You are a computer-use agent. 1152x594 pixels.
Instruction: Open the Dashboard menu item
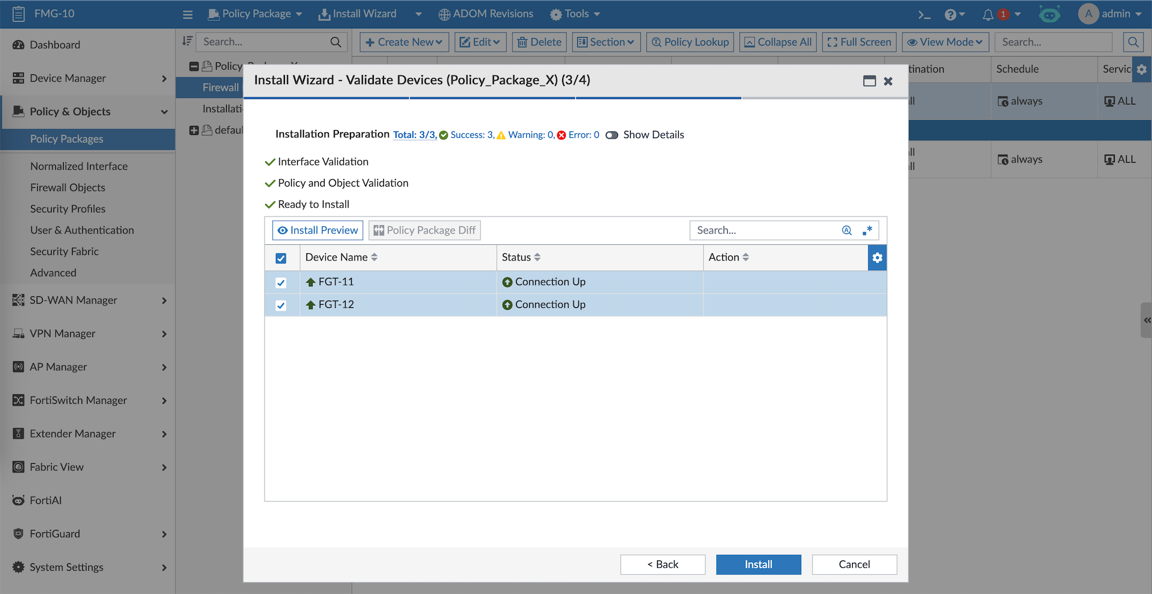55,44
